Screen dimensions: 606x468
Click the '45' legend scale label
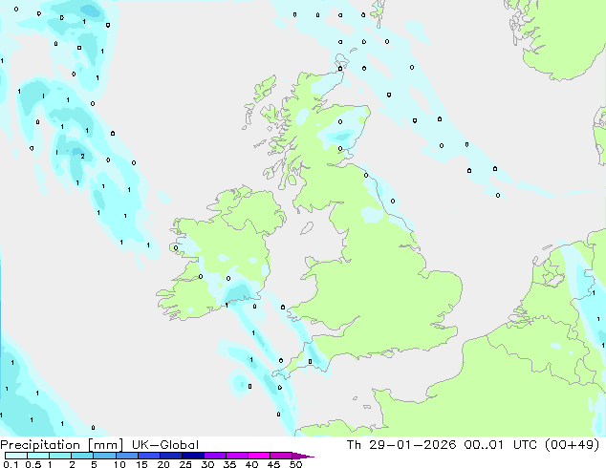(x=273, y=464)
